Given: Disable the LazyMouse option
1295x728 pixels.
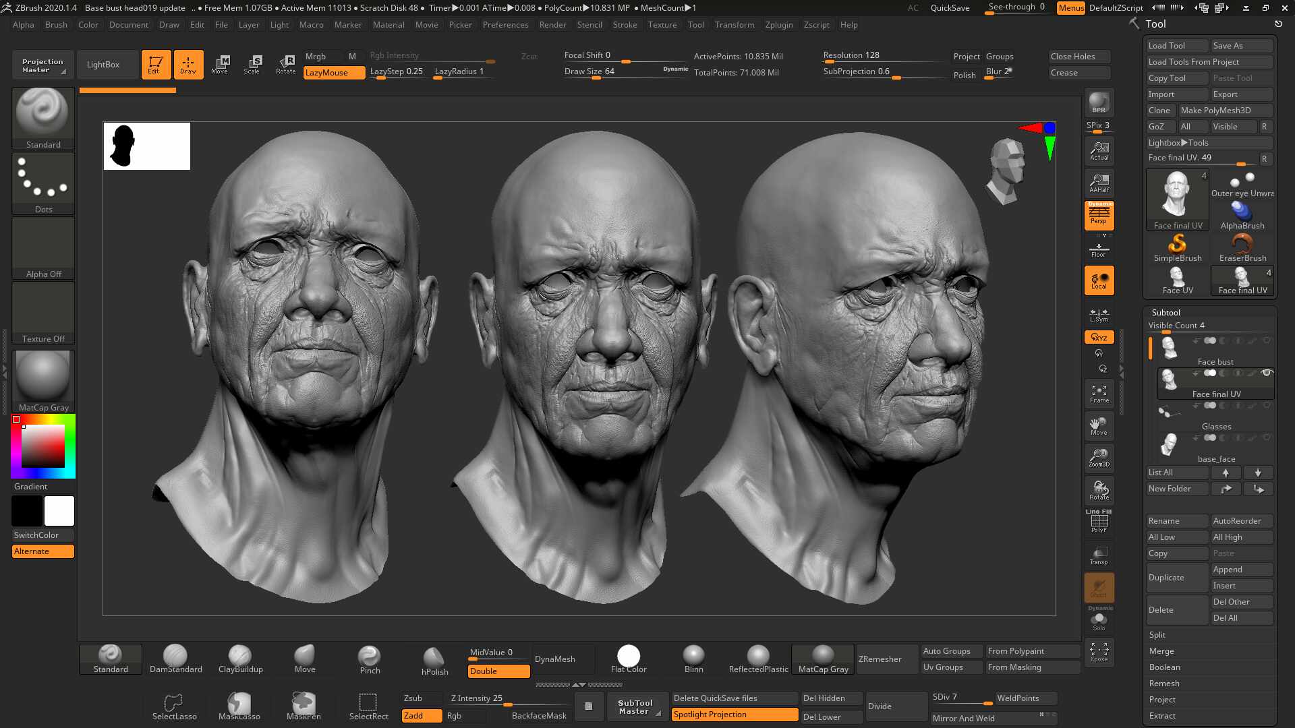Looking at the screenshot, I should tap(334, 73).
